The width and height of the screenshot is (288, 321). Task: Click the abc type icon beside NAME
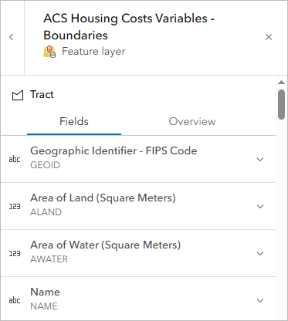pos(15,300)
